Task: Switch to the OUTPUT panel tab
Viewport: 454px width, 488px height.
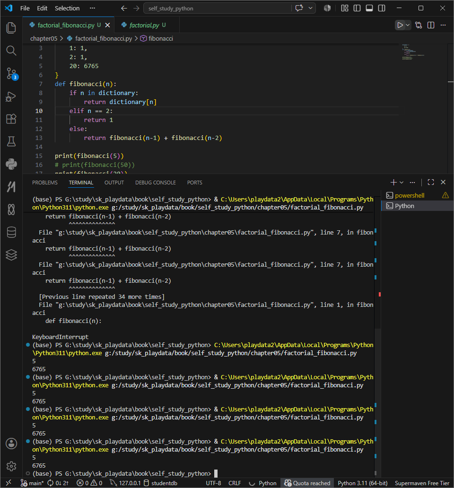Action: (114, 183)
